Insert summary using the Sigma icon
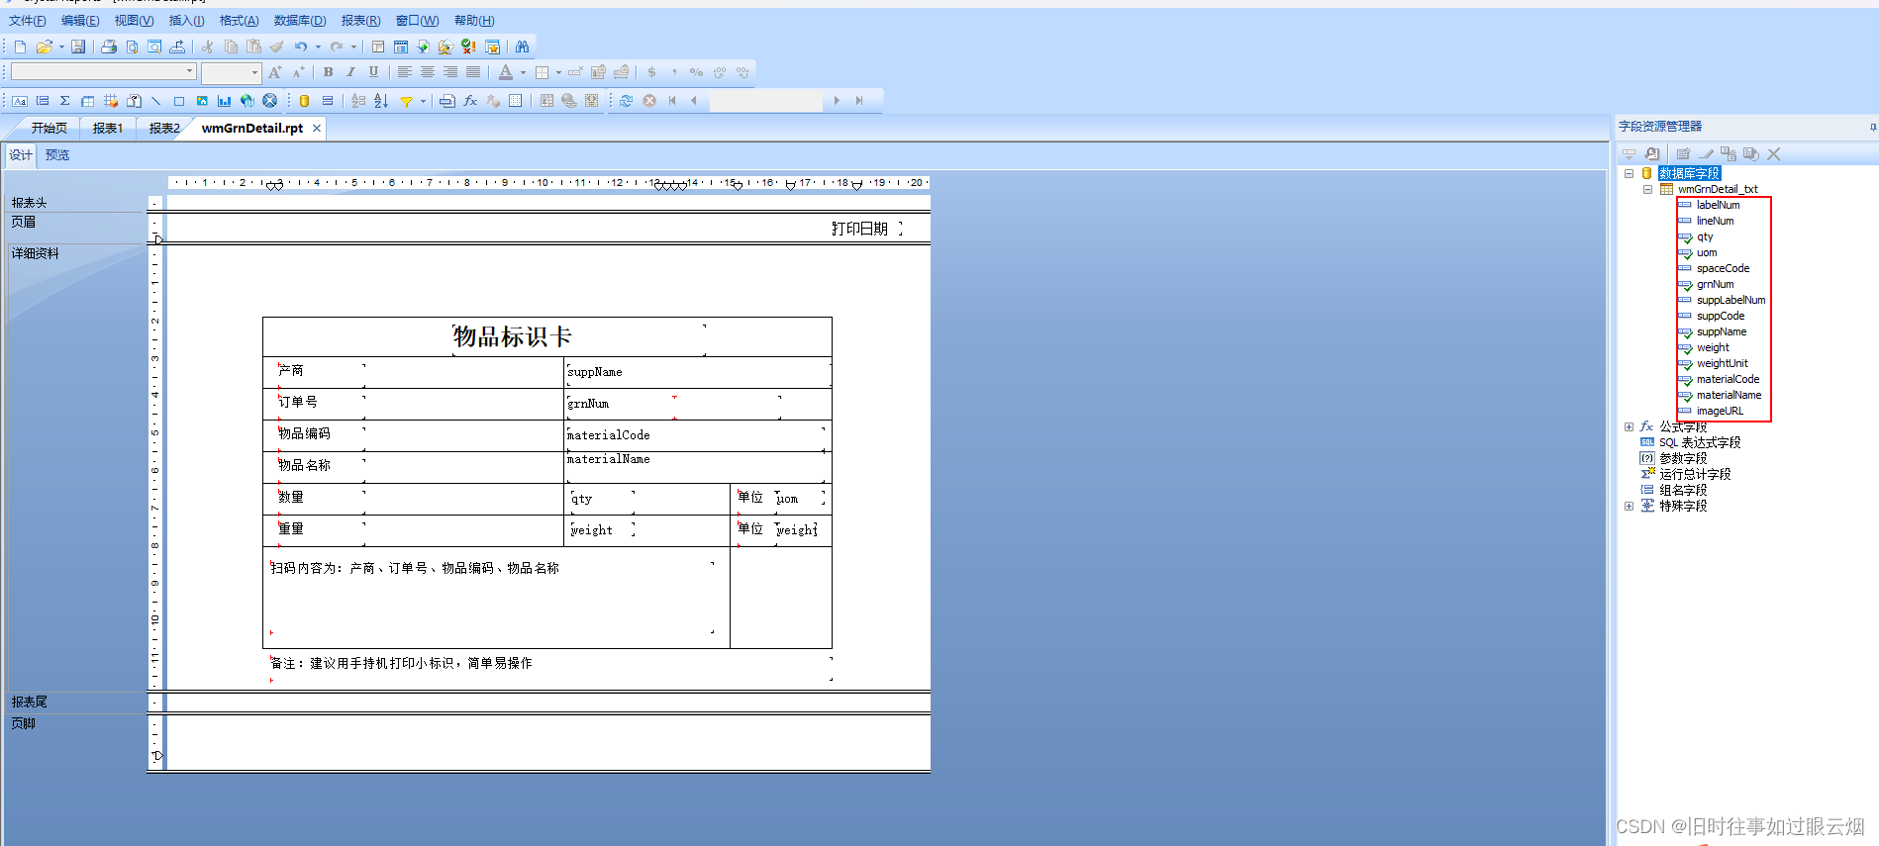1879x846 pixels. [x=64, y=101]
